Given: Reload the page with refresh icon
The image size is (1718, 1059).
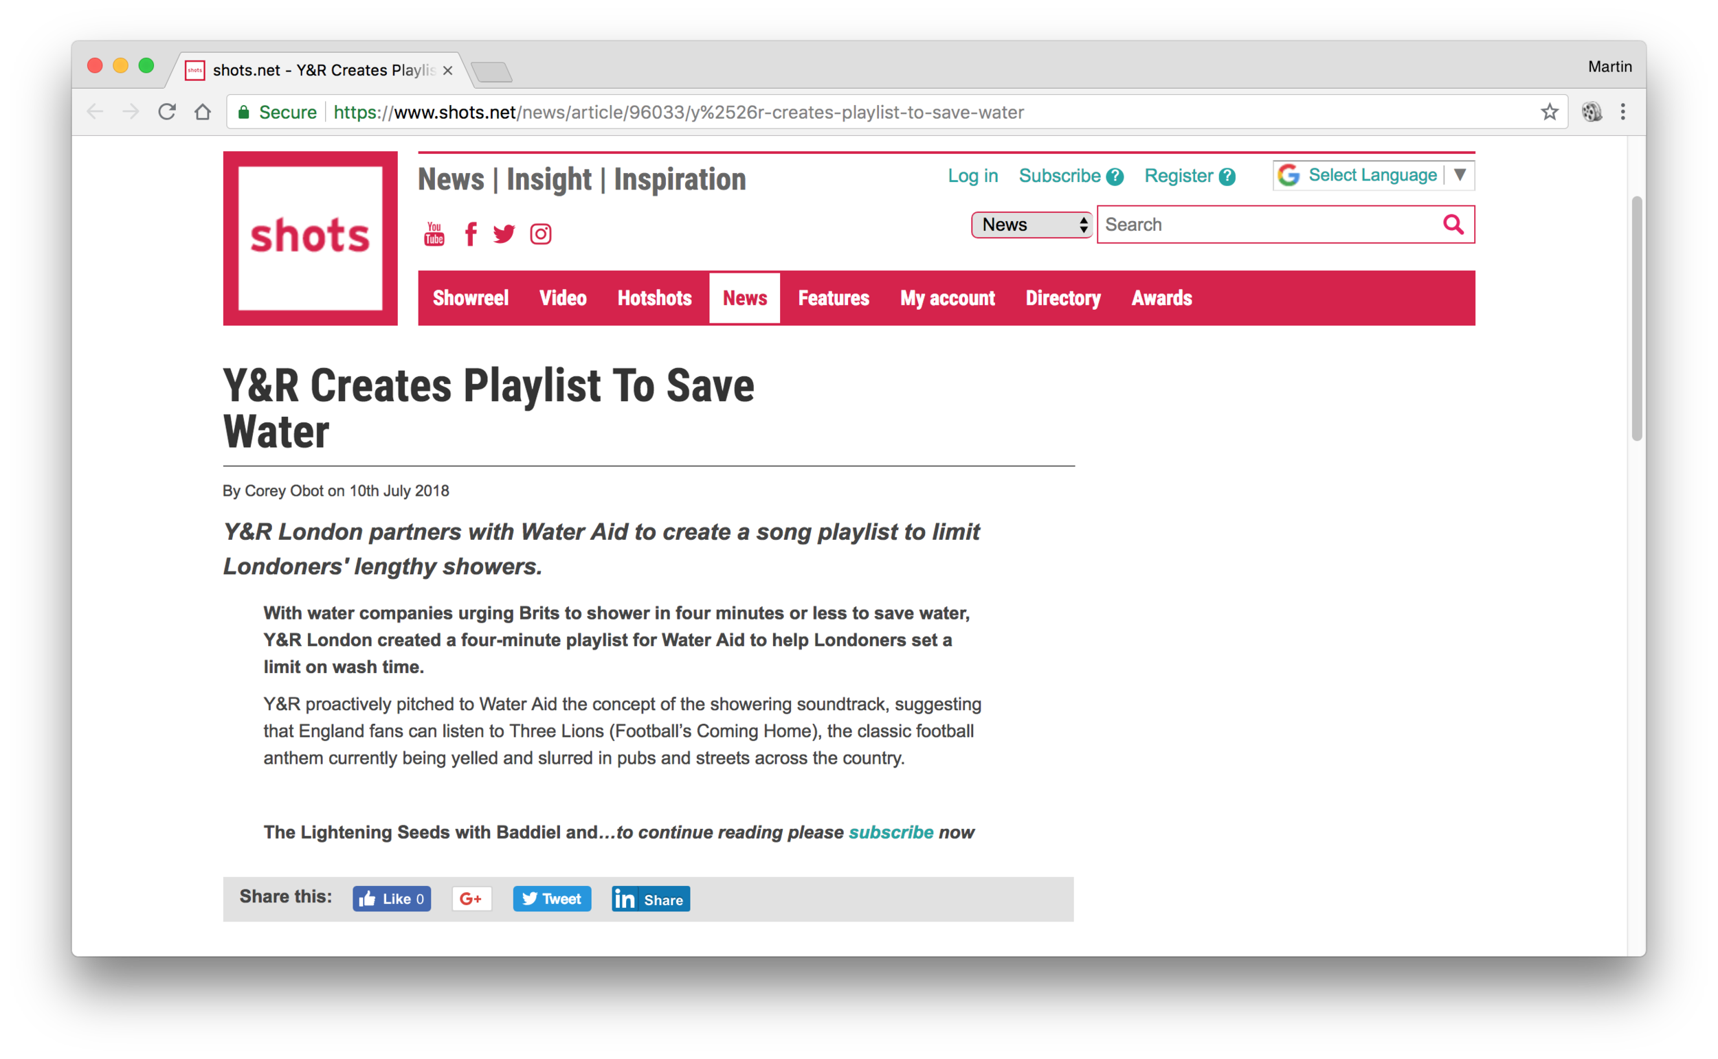Looking at the screenshot, I should click(x=167, y=112).
